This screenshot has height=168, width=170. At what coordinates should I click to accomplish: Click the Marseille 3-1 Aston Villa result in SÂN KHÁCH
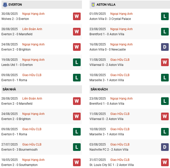click(106, 134)
